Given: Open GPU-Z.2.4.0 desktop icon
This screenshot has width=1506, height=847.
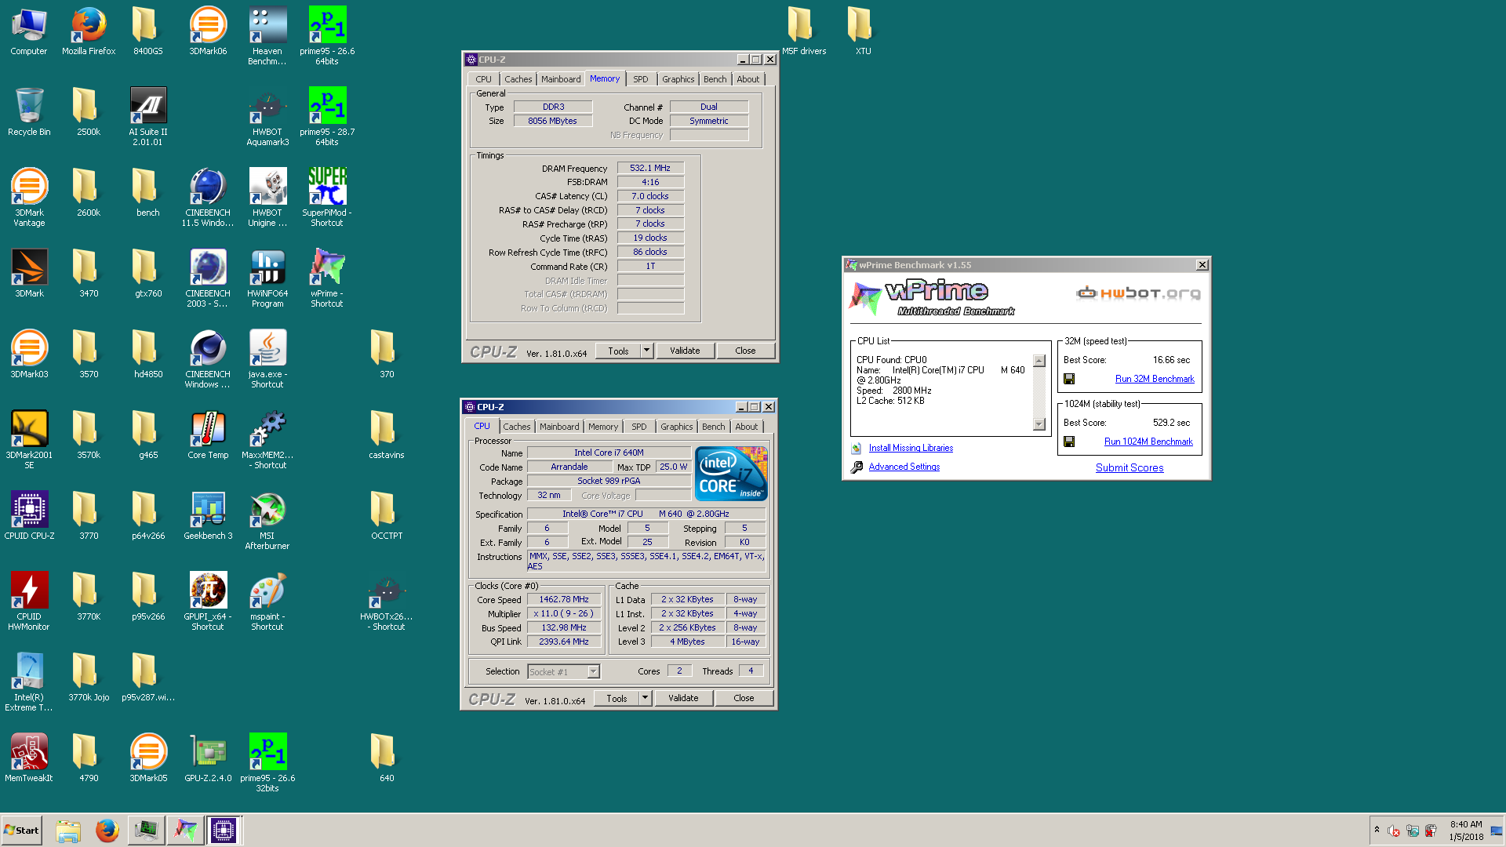Looking at the screenshot, I should (x=208, y=759).
